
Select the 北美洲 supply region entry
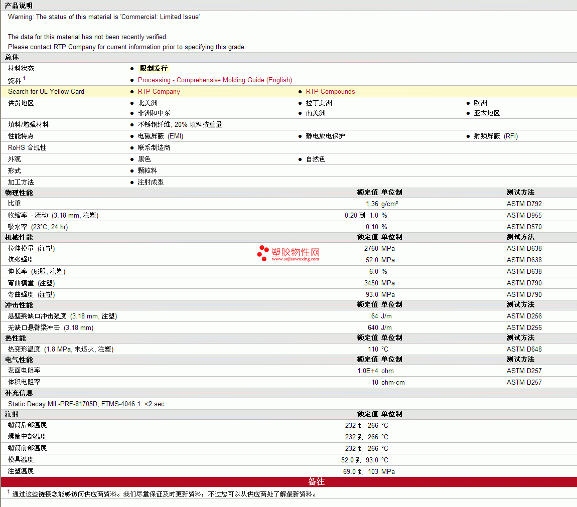point(148,103)
